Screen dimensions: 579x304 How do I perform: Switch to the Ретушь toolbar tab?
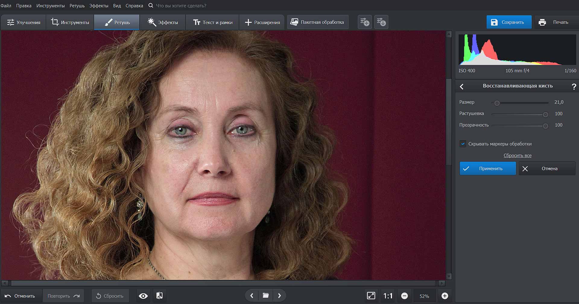pos(117,22)
